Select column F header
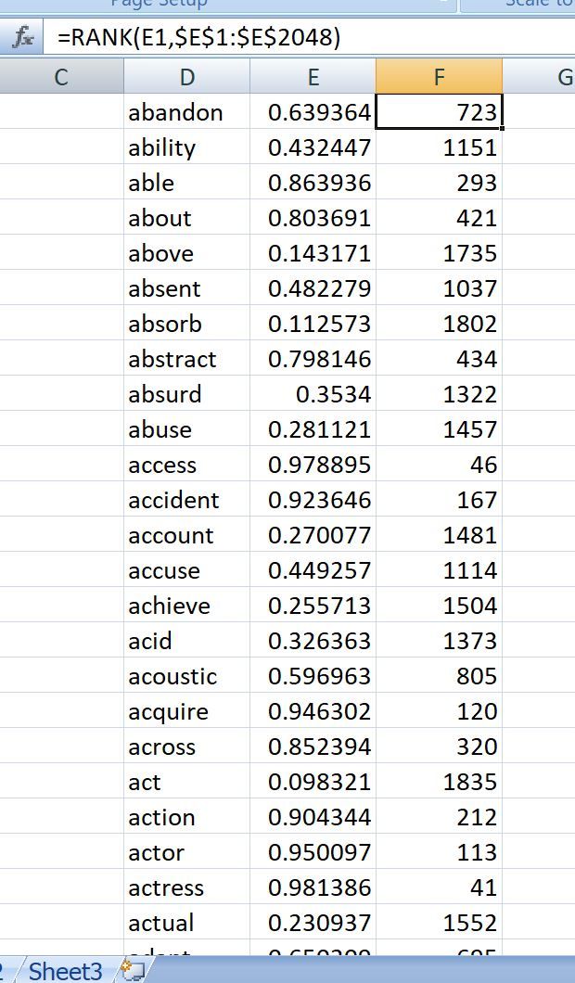This screenshot has width=575, height=983. (439, 77)
